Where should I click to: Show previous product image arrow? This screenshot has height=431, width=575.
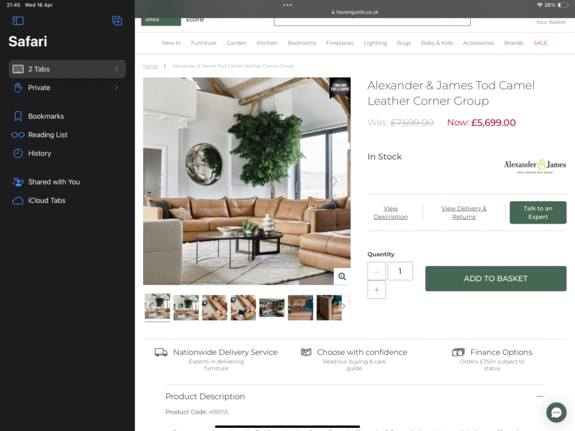[160, 181]
